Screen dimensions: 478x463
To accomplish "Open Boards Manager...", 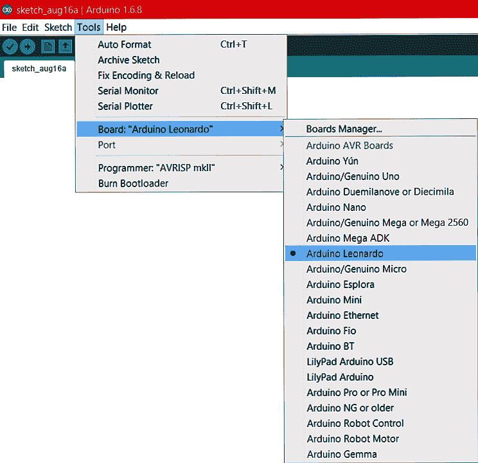I will [380, 129].
